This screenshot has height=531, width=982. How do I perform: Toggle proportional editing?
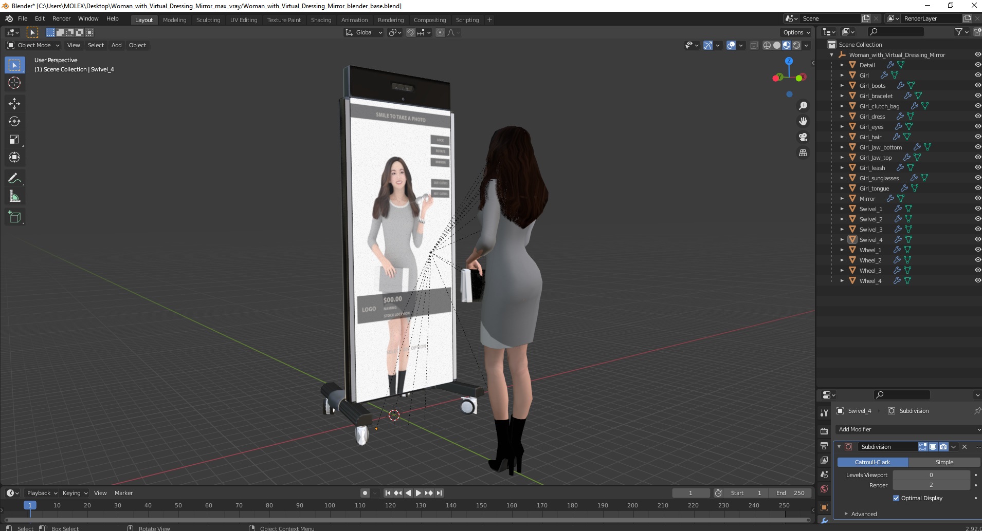(440, 32)
